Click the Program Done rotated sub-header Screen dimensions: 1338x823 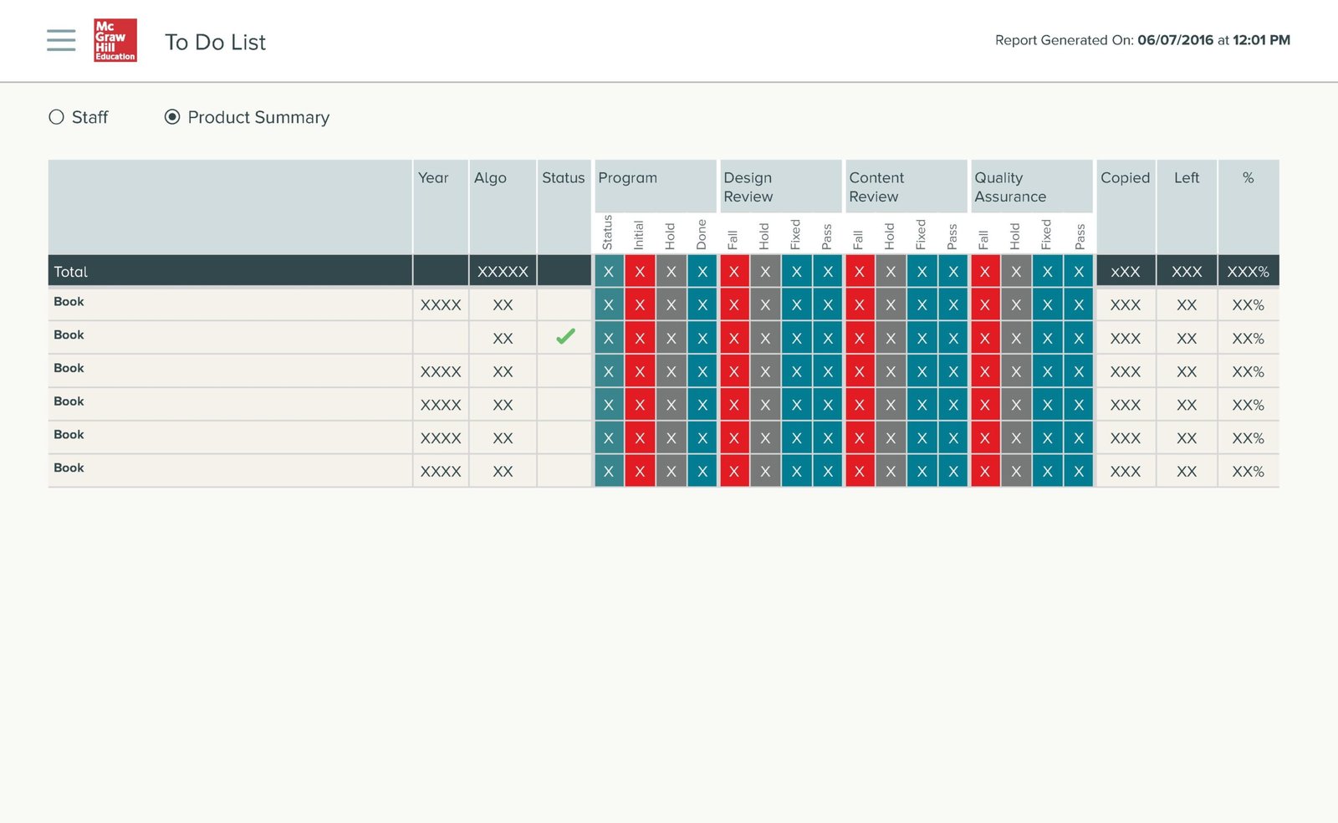click(702, 234)
